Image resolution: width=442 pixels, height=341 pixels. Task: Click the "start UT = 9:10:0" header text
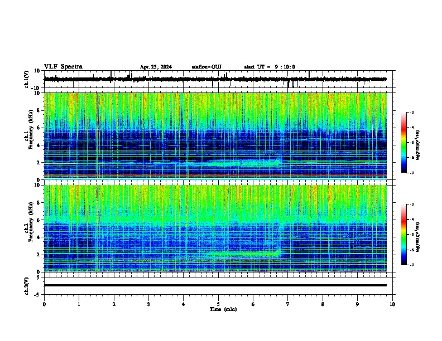coord(270,67)
